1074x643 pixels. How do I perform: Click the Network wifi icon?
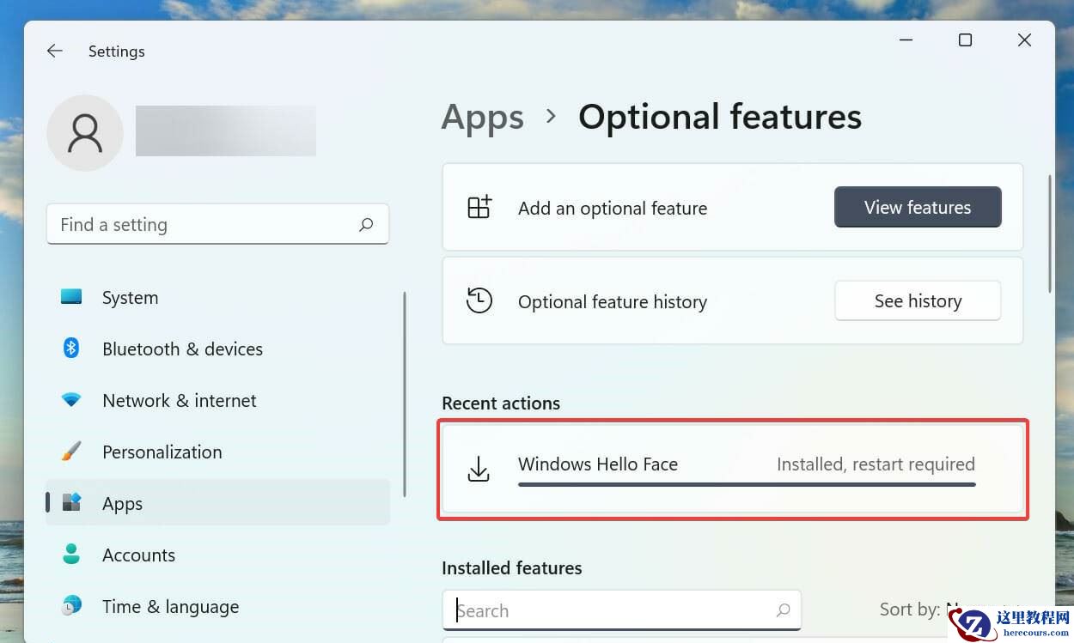click(x=71, y=400)
